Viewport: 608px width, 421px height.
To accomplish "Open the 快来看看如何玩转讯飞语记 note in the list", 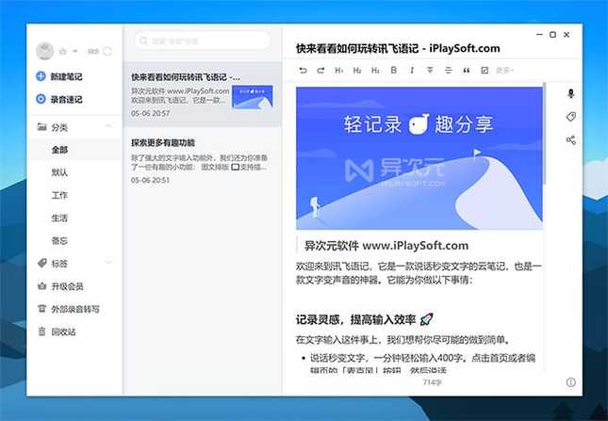I will point(203,94).
